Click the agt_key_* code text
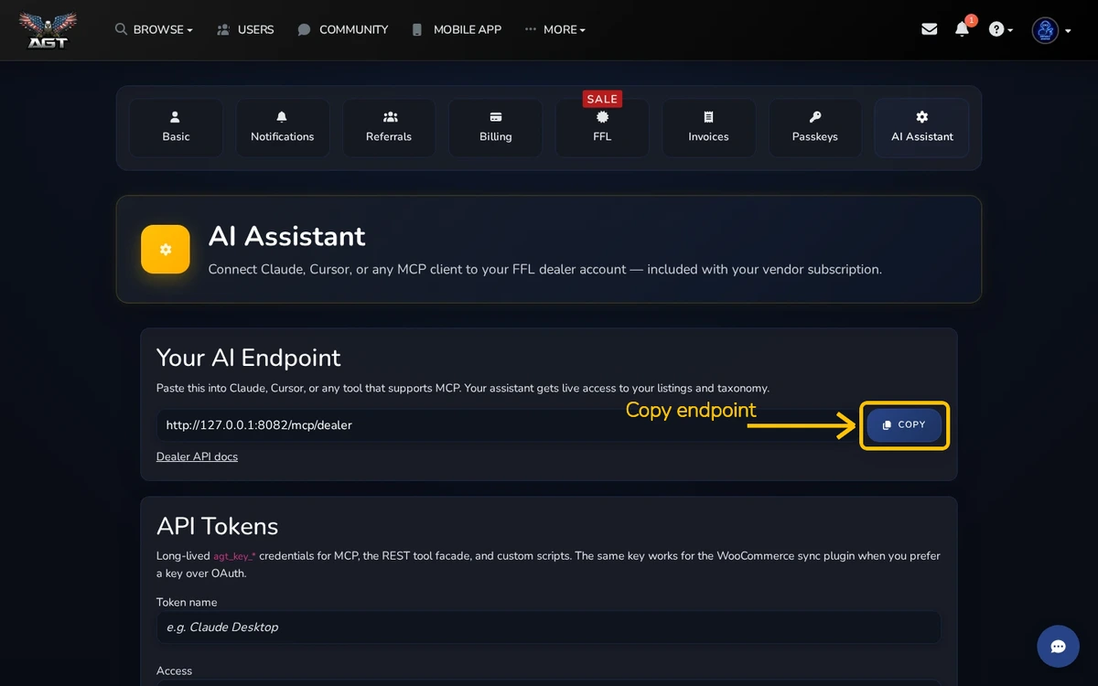 pos(234,556)
